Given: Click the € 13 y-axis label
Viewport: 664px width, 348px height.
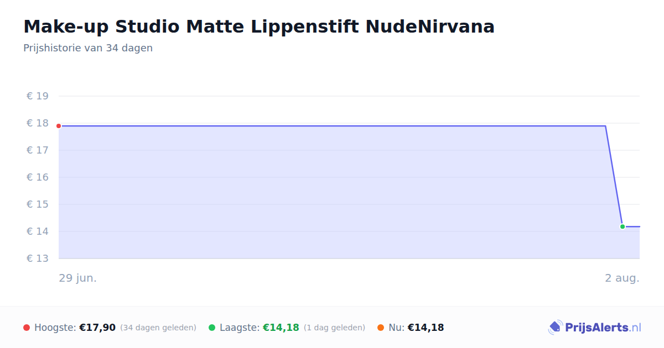Looking at the screenshot, I should [38, 259].
